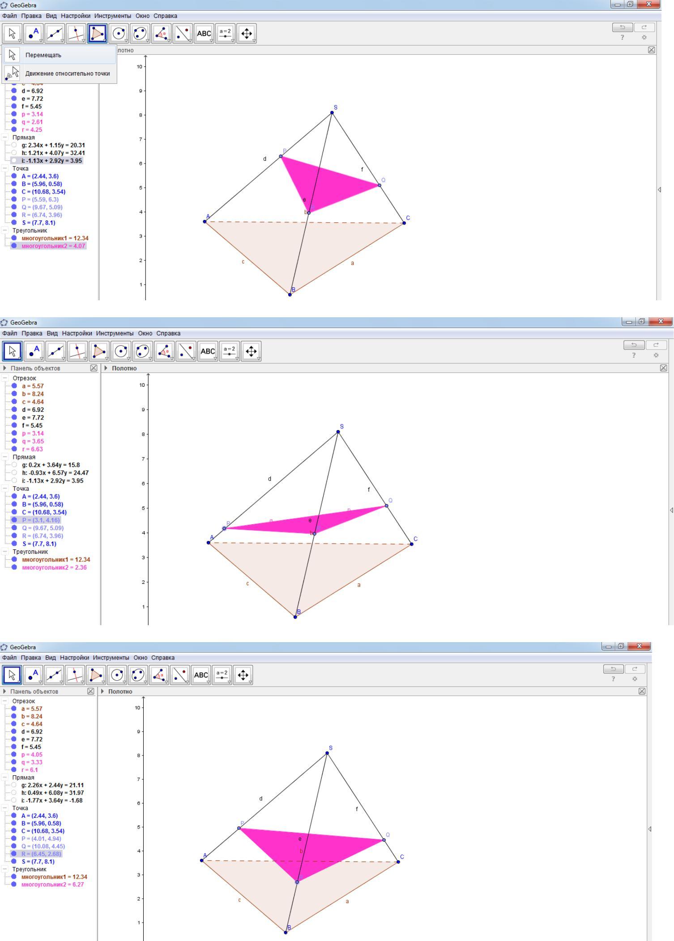Select Polygon tool in middle GeoGebra window
Viewport: 674px width, 941px height.
click(x=99, y=351)
